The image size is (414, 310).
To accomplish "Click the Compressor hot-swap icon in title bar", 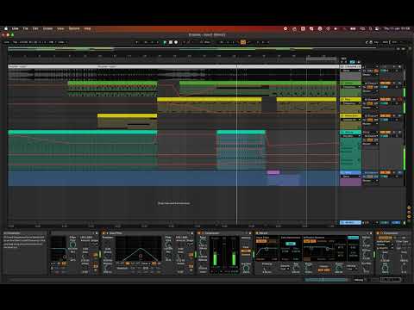I will [x=247, y=233].
